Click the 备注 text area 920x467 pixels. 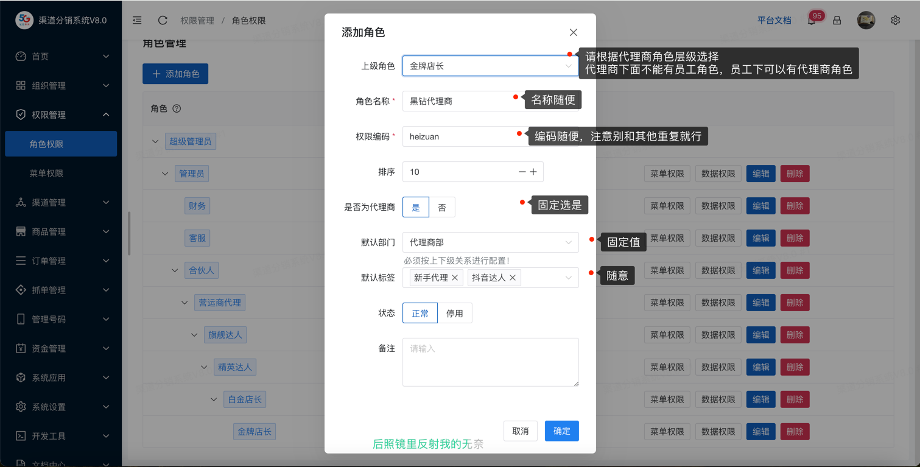[490, 362]
